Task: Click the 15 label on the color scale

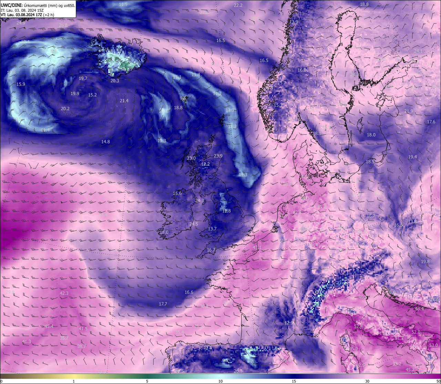Action: pyautogui.click(x=294, y=381)
